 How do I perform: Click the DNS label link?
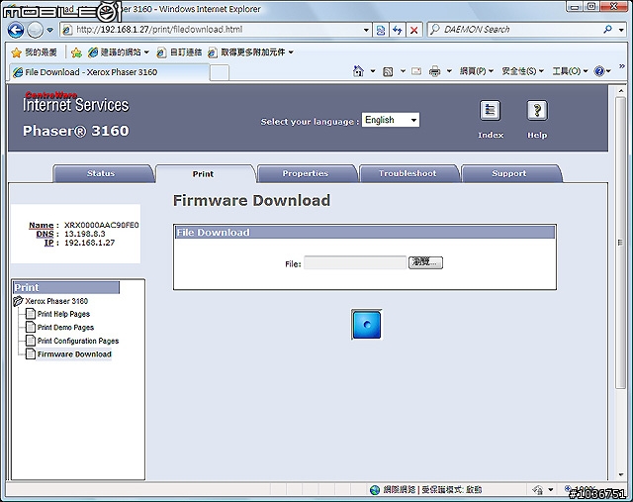pyautogui.click(x=45, y=234)
